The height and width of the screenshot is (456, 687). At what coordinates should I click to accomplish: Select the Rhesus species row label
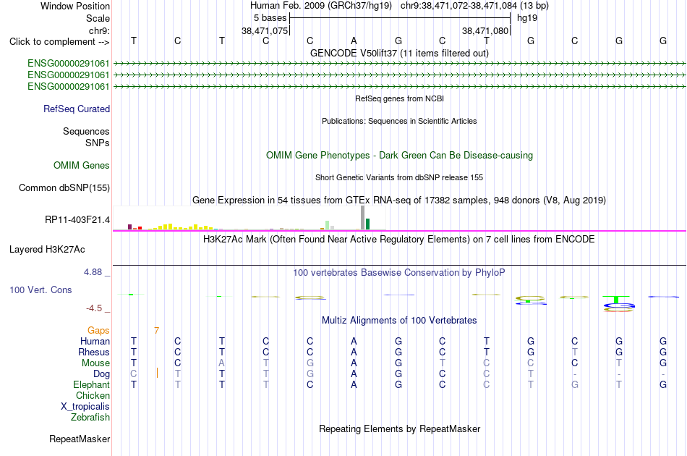click(94, 352)
